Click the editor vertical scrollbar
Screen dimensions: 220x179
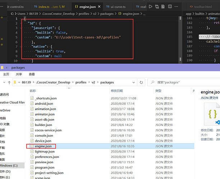point(180,40)
